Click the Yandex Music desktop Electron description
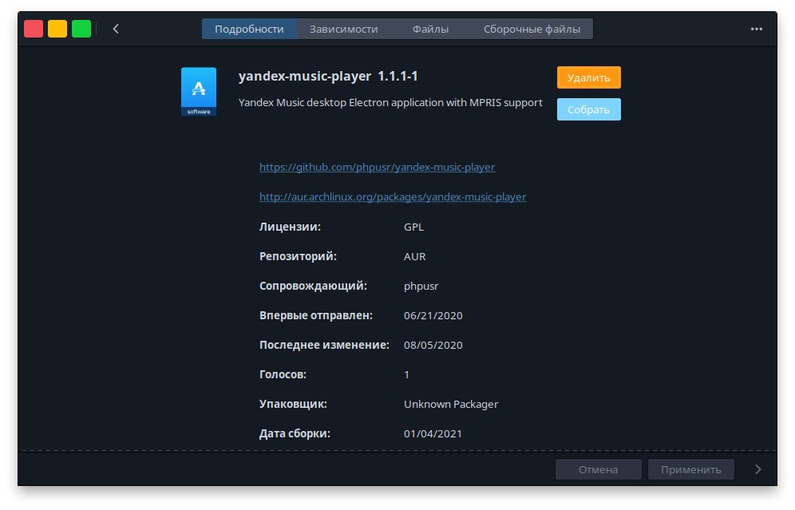Image resolution: width=795 pixels, height=510 pixels. pos(390,102)
